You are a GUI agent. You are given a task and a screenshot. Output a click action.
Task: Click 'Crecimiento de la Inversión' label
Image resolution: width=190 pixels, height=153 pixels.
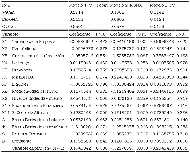point(38,56)
